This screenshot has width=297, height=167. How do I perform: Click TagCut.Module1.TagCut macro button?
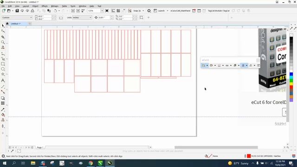point(219,11)
